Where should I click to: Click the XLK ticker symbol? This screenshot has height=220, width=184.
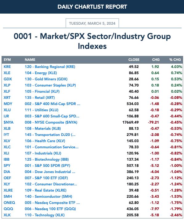coord(7,215)
